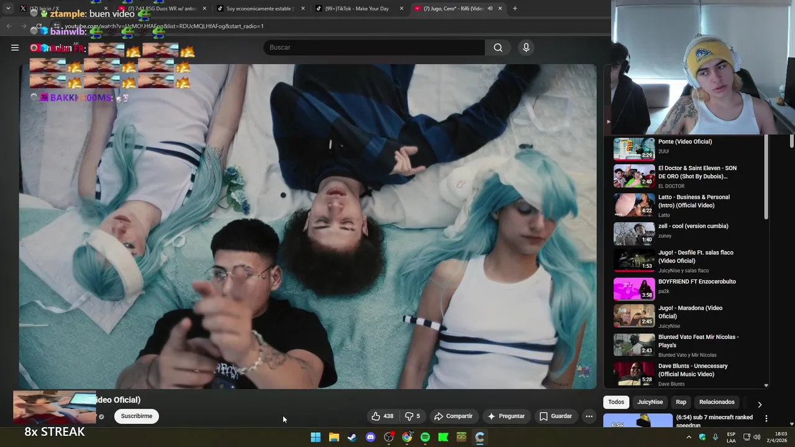Select the Jugo, Cero - RiRi YouTube tab

tap(458, 8)
